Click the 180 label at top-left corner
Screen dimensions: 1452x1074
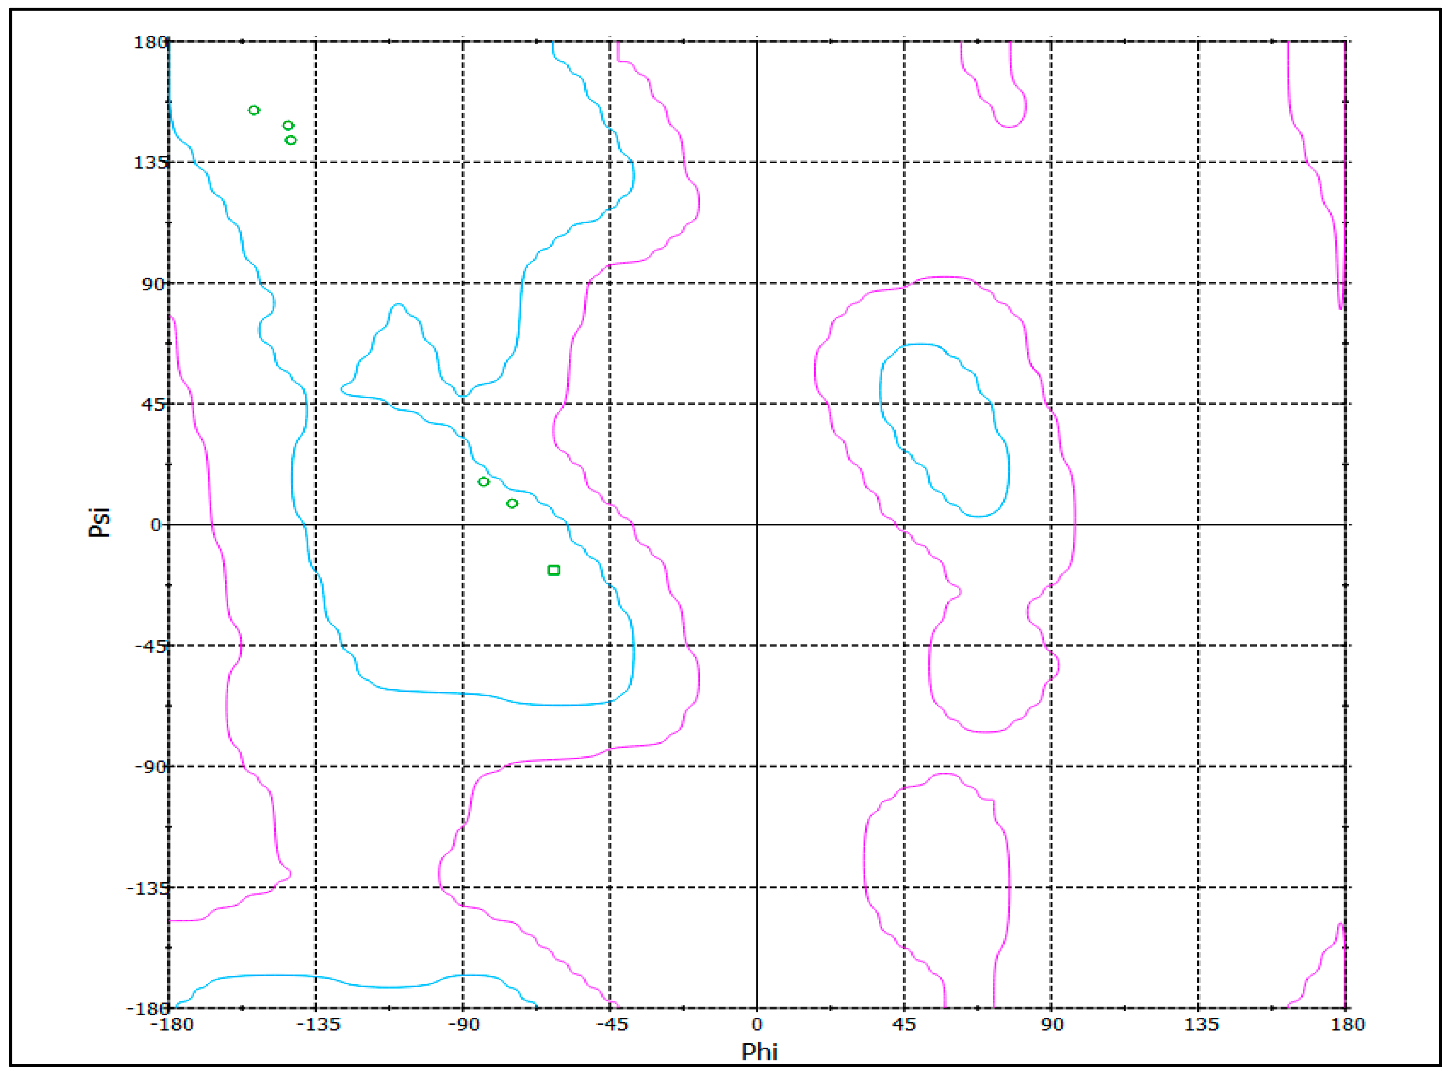[151, 43]
